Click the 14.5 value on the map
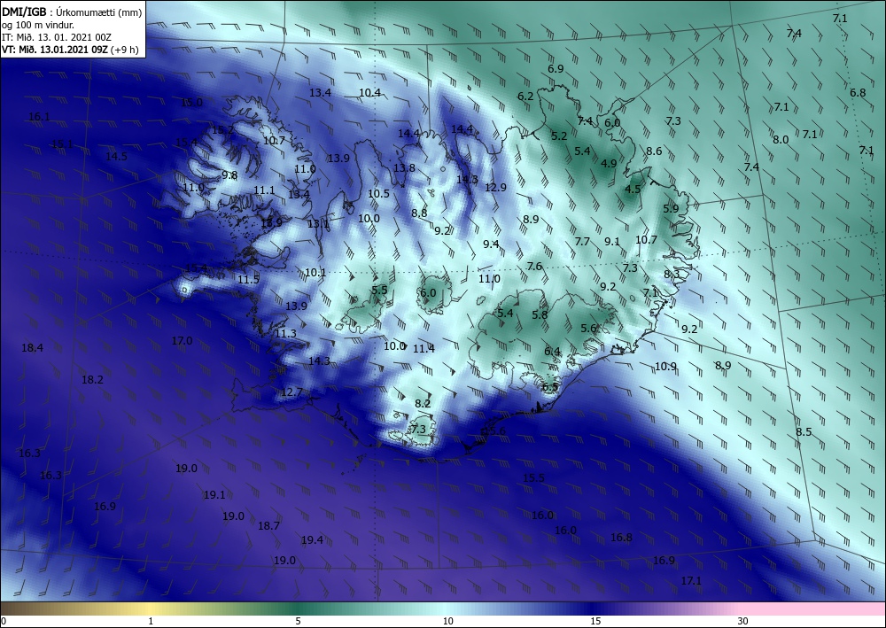The image size is (886, 628). pyautogui.click(x=116, y=157)
